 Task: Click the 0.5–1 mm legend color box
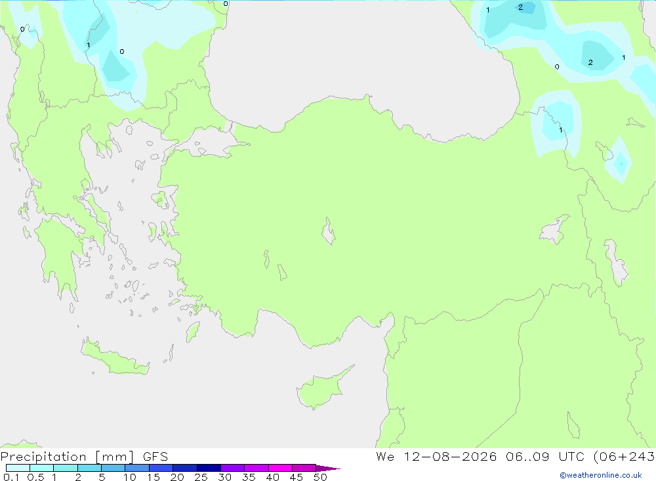click(42, 468)
